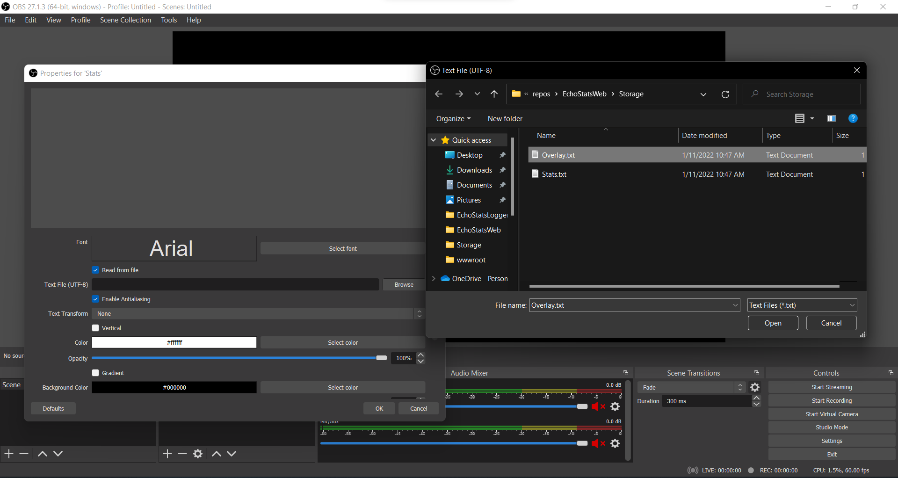Open the File menu

10,20
